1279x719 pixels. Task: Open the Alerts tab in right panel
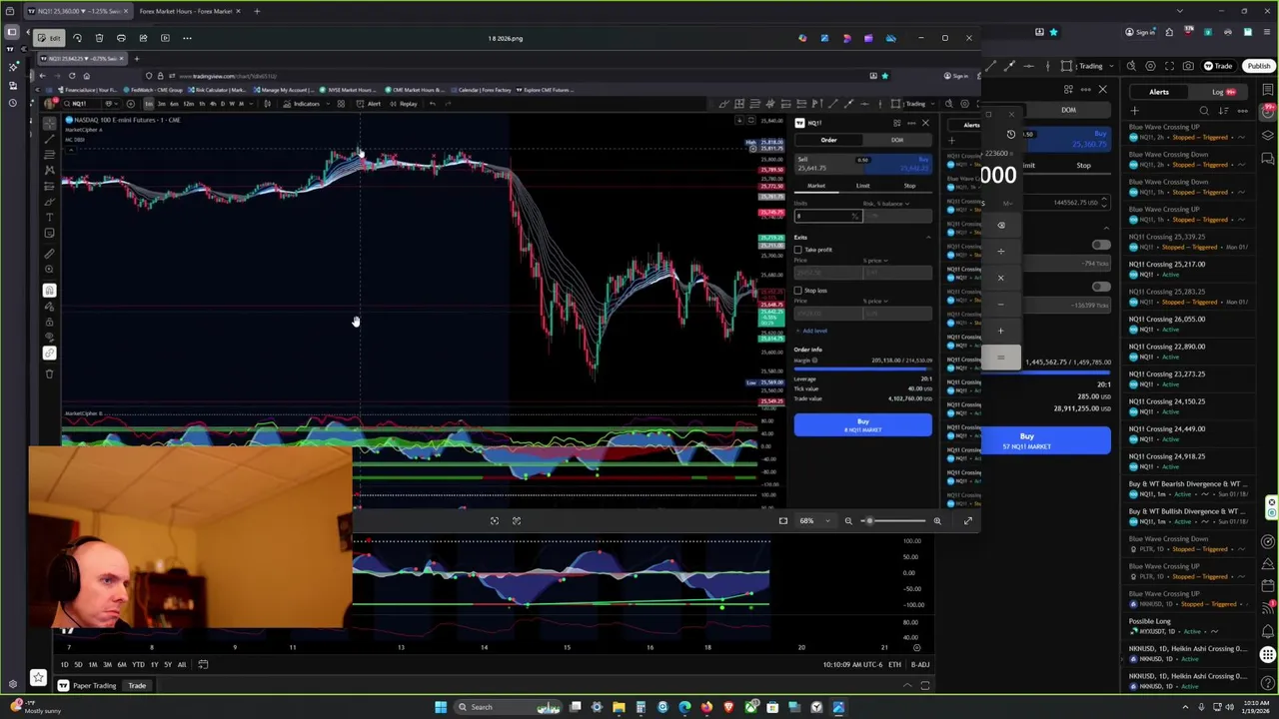[1158, 92]
